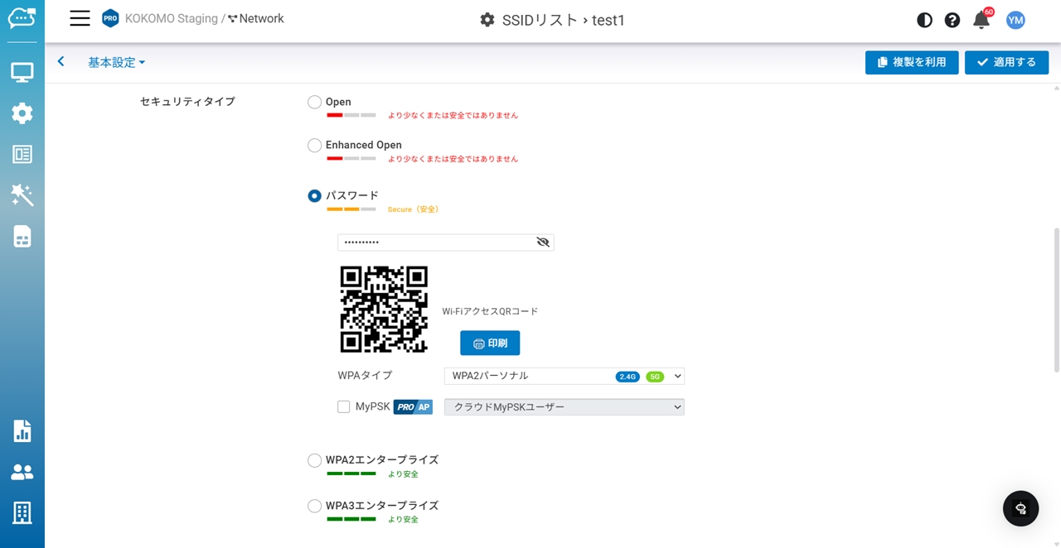The height and width of the screenshot is (548, 1061).
Task: Click the 印刷 print button
Action: pos(490,344)
